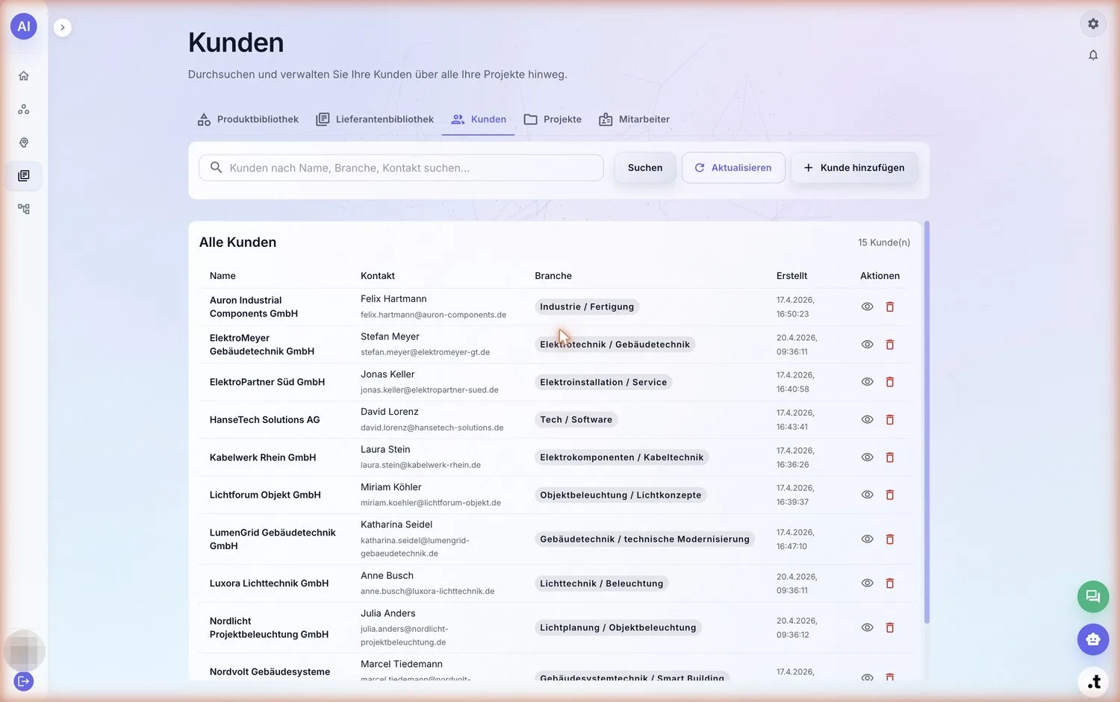Switch to Projekte tab
Image resolution: width=1120 pixels, height=702 pixels.
click(553, 119)
